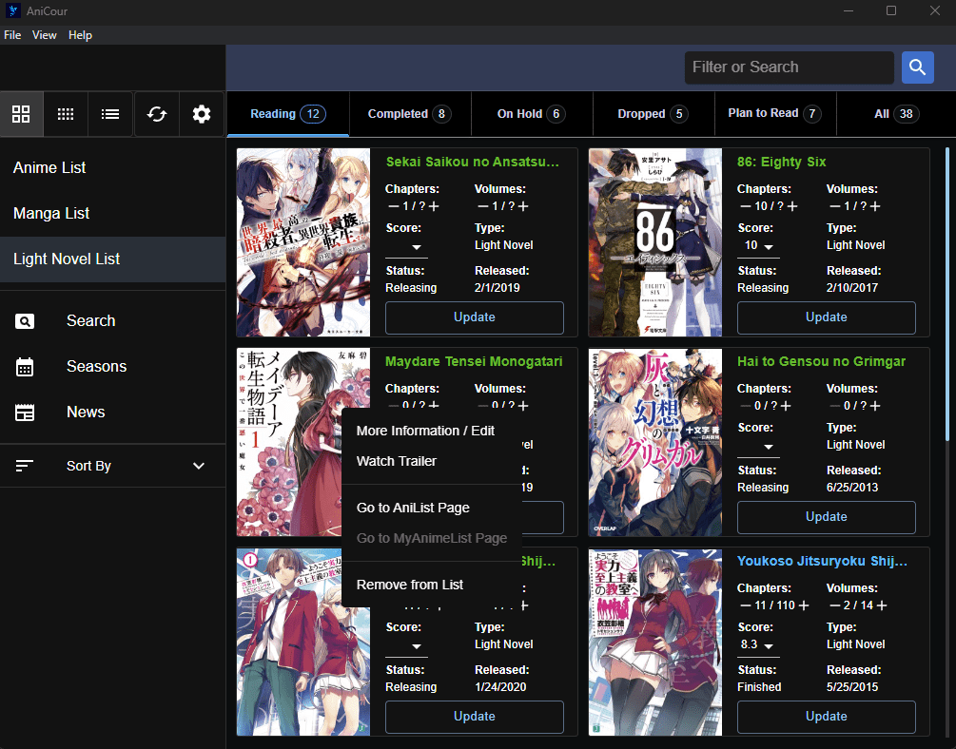Click the AniCour app logo icon
The height and width of the screenshot is (749, 956).
(12, 10)
